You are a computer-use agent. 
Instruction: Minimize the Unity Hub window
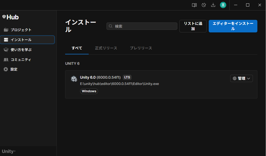point(236,5)
